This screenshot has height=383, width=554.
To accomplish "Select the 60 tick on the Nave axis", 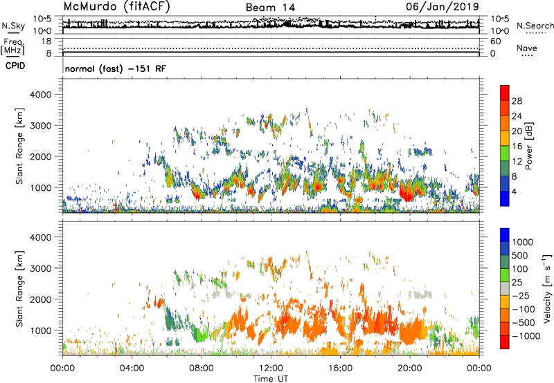I will (495, 41).
